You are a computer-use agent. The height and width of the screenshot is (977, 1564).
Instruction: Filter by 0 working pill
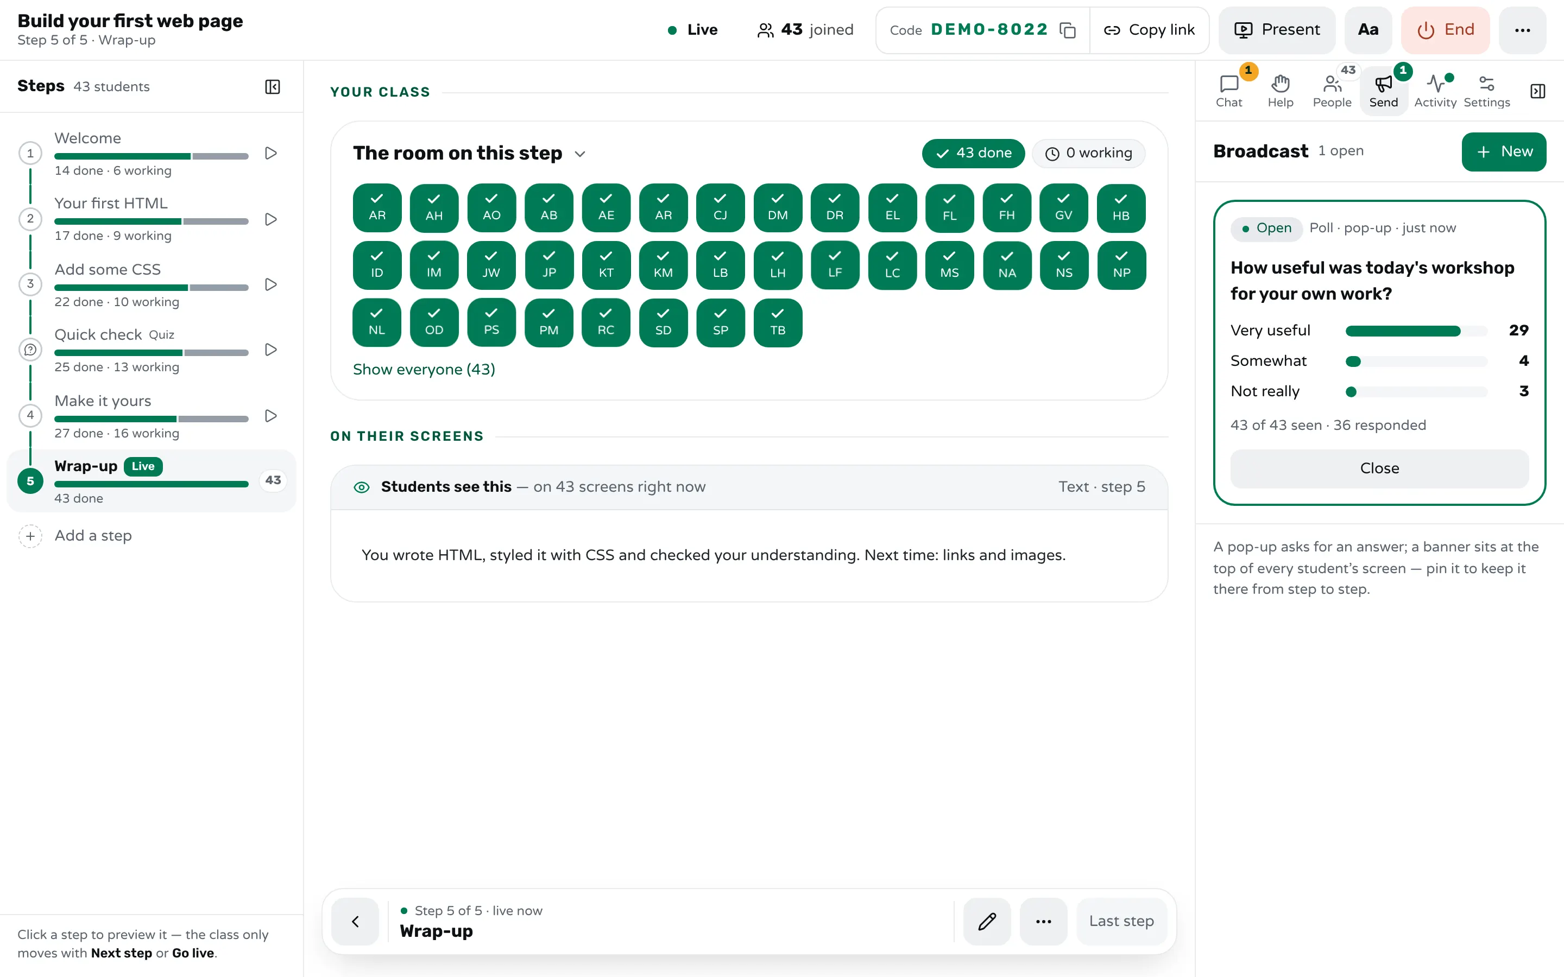1088,153
